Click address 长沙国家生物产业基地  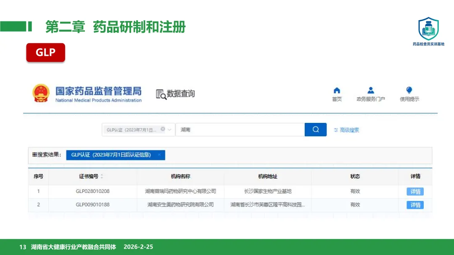[x=267, y=191]
